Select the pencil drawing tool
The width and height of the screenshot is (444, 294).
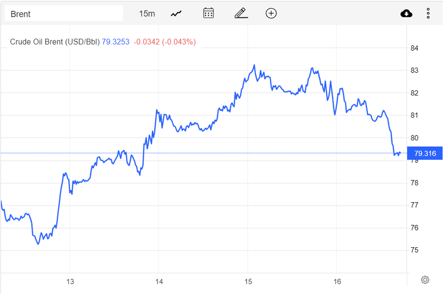241,13
